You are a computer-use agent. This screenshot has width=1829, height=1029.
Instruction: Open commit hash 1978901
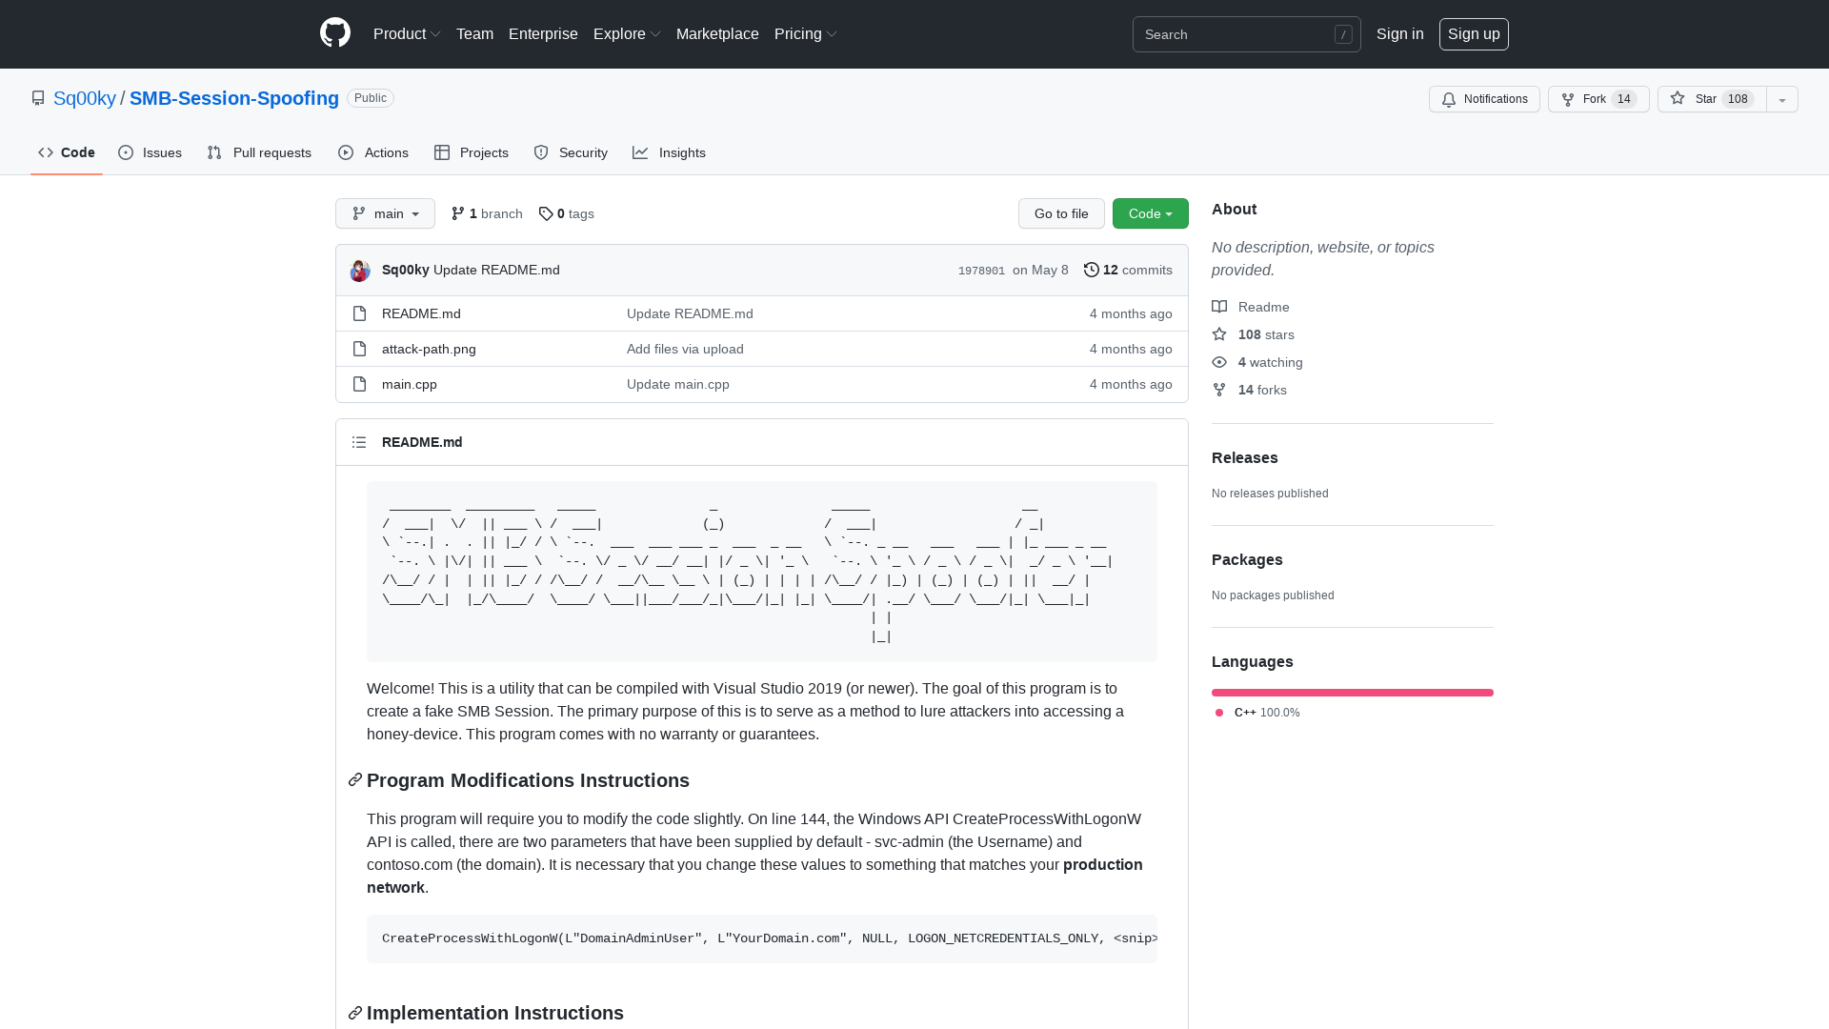(x=981, y=271)
